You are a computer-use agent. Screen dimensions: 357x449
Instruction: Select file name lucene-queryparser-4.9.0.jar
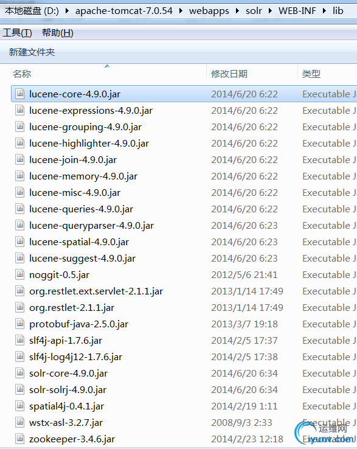(x=92, y=225)
